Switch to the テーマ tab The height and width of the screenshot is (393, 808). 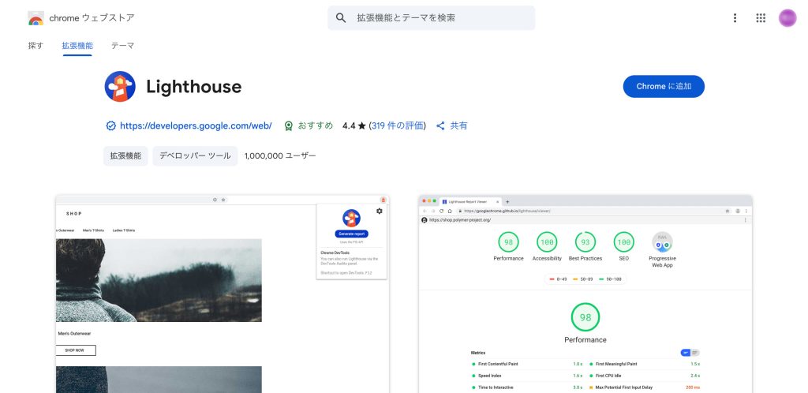[x=122, y=46]
